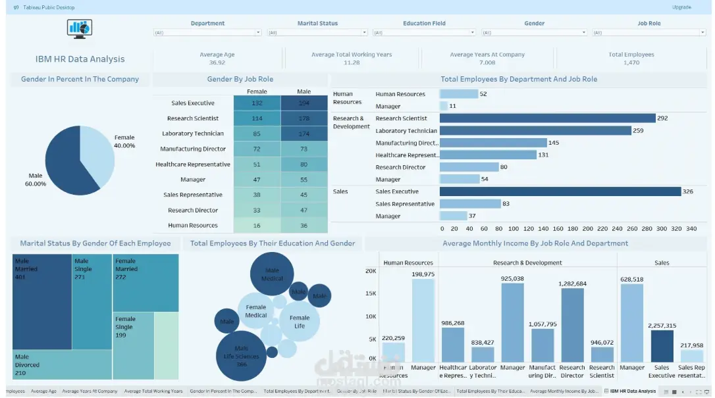Switch to the Average Age sheet tab
Viewport: 715px width, 398px height.
click(43, 391)
